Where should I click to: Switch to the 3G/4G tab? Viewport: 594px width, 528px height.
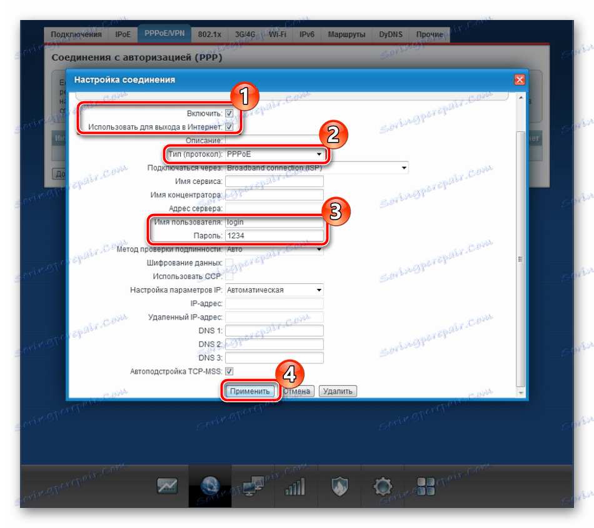coord(245,34)
